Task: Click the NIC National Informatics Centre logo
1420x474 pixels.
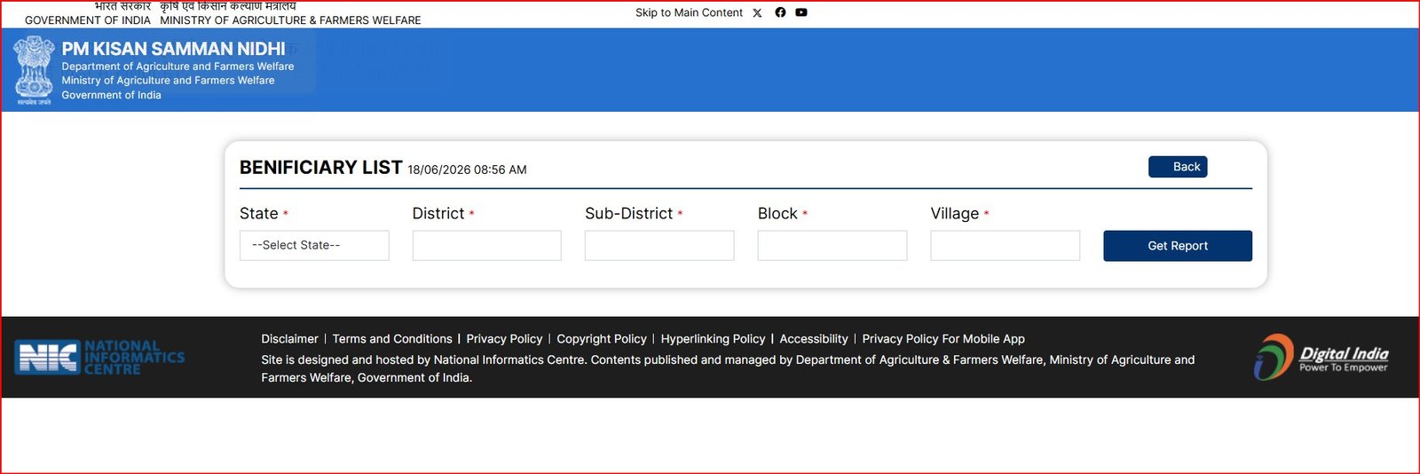Action: point(99,358)
